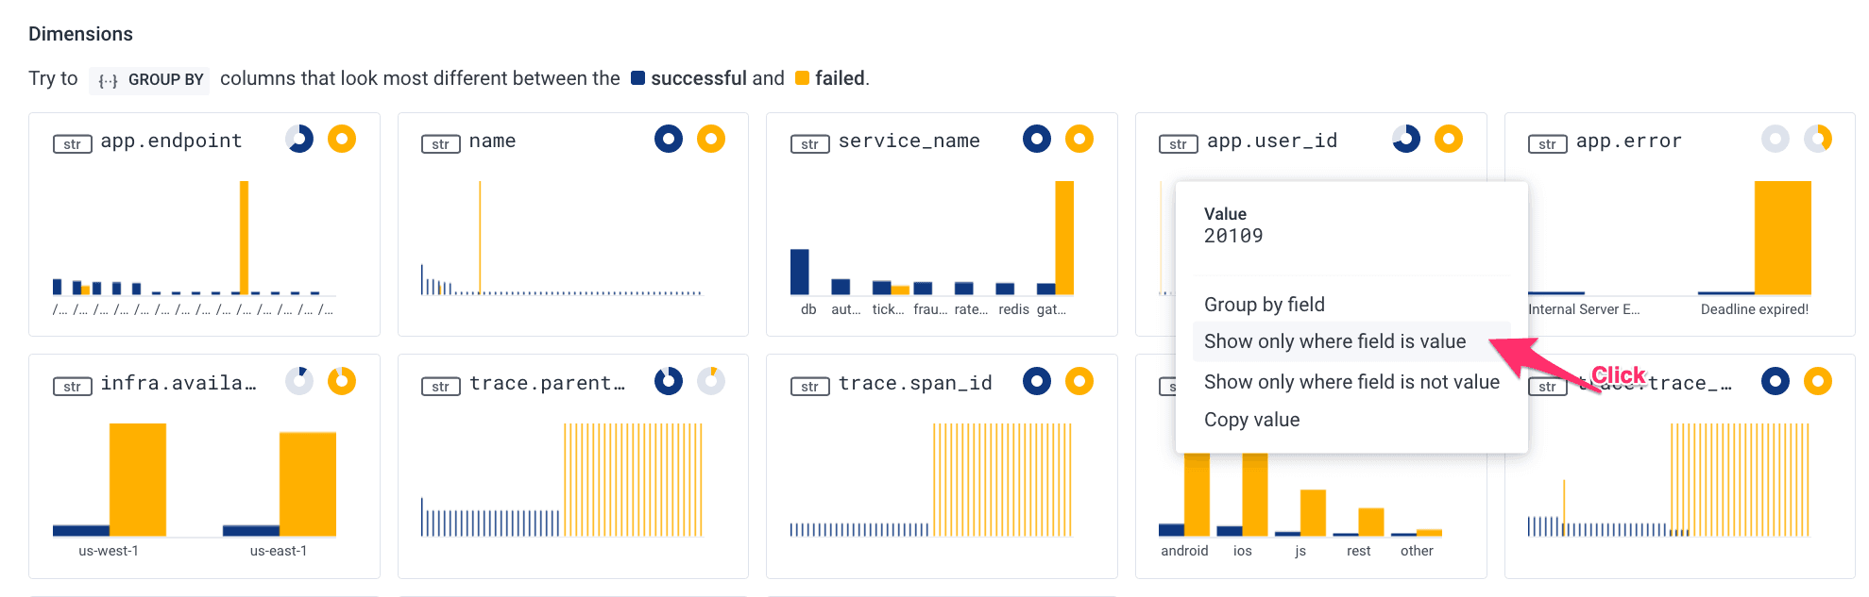Image resolution: width=1869 pixels, height=597 pixels.
Task: Click the orange 'Deadline expired!' bar in app.error
Action: coord(1782,238)
